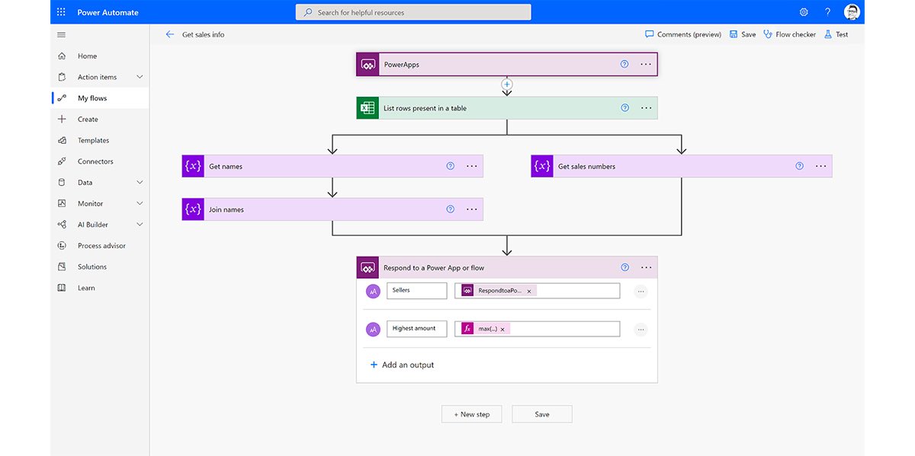
Task: Go back with the left arrow icon
Action: [x=169, y=34]
